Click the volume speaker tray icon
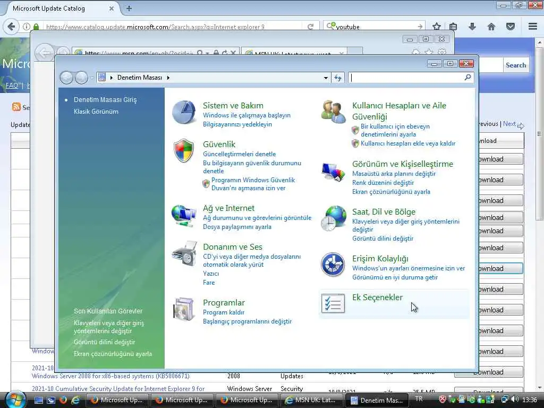The width and height of the screenshot is (544, 408). click(515, 399)
